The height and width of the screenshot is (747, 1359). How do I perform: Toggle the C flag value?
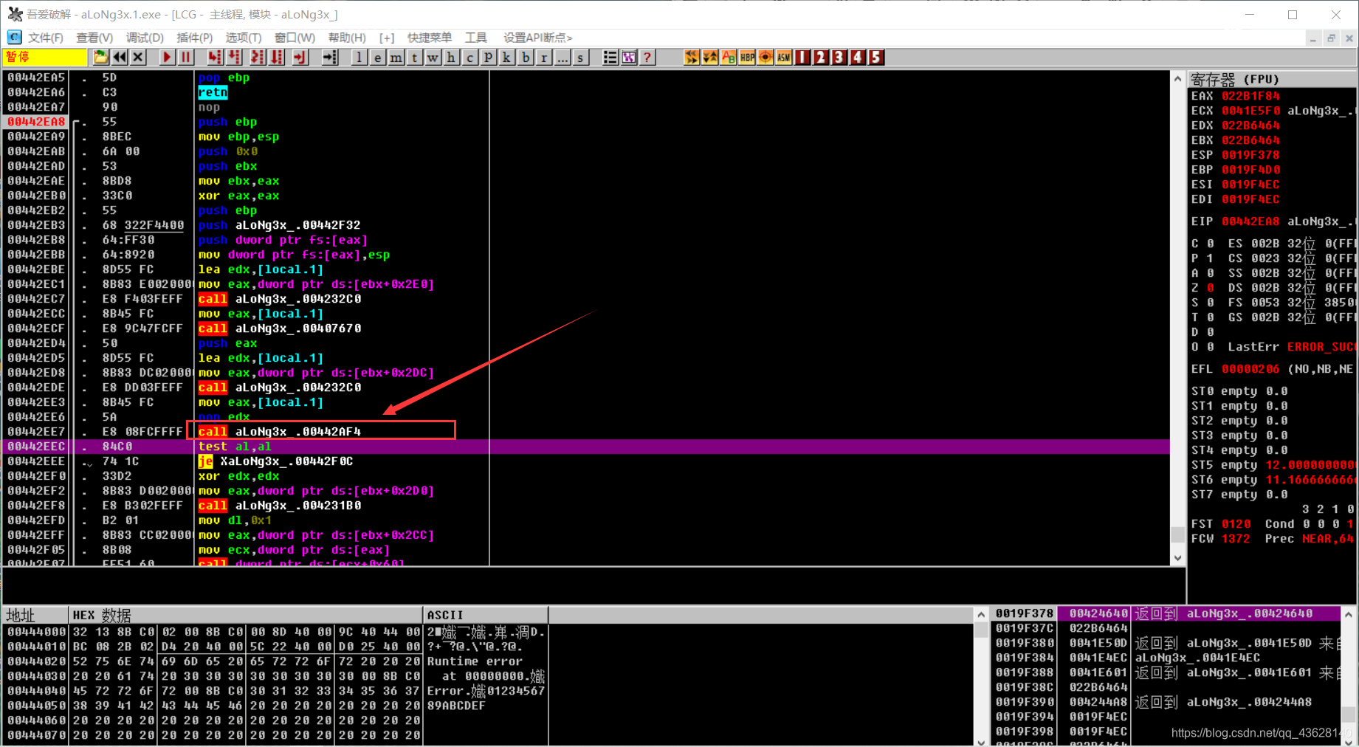point(1211,244)
